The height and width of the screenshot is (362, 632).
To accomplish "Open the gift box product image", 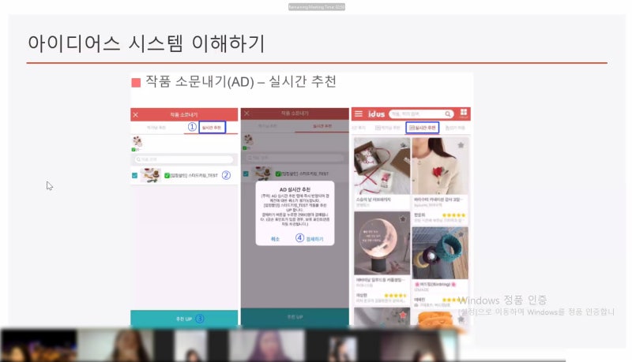I will [382, 166].
